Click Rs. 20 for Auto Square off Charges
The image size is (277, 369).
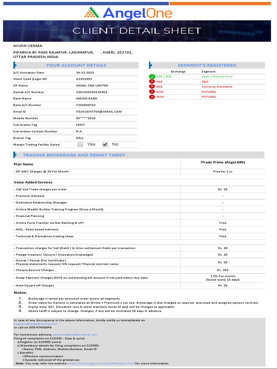(x=223, y=285)
